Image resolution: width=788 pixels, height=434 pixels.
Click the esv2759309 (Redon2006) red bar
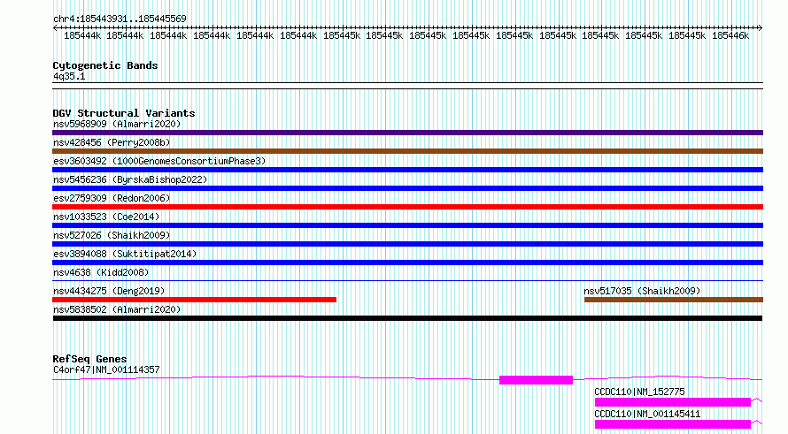click(407, 207)
